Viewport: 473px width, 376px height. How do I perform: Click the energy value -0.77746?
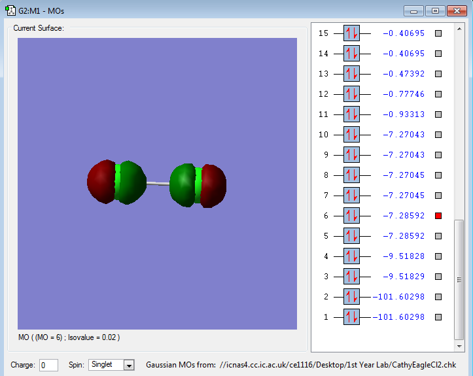pos(404,94)
